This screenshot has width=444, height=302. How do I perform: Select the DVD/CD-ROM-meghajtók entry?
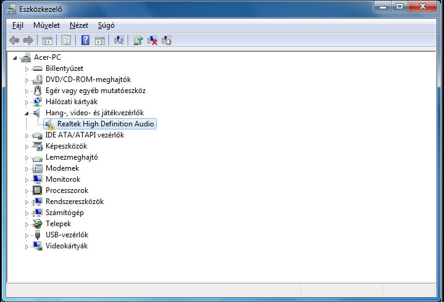(x=88, y=80)
